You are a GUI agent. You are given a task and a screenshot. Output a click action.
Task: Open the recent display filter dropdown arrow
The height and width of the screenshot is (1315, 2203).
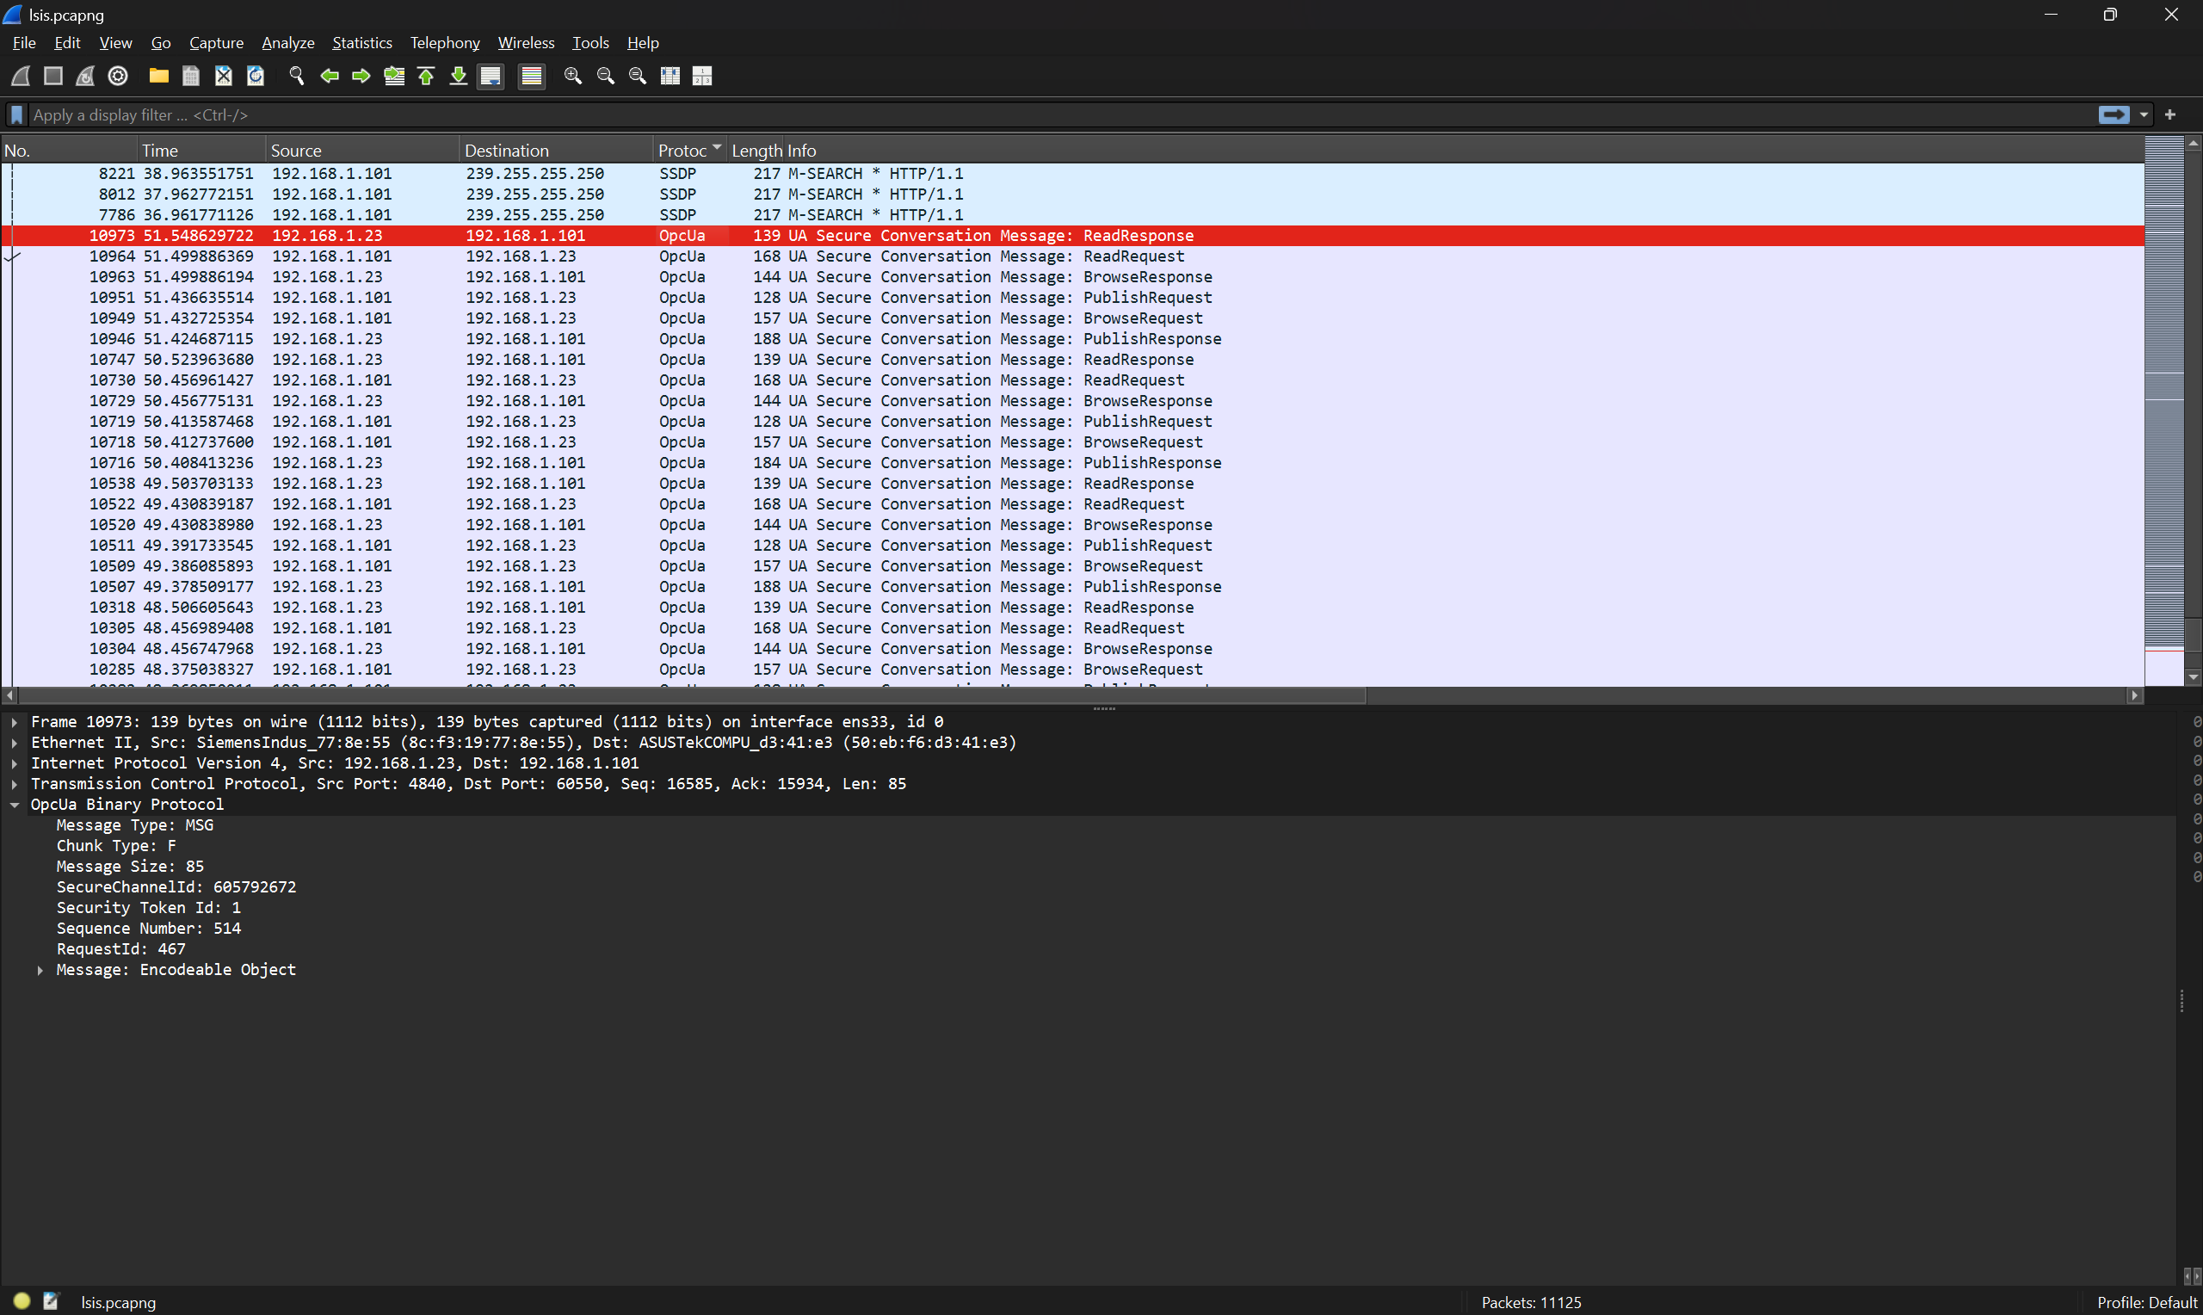click(2144, 115)
